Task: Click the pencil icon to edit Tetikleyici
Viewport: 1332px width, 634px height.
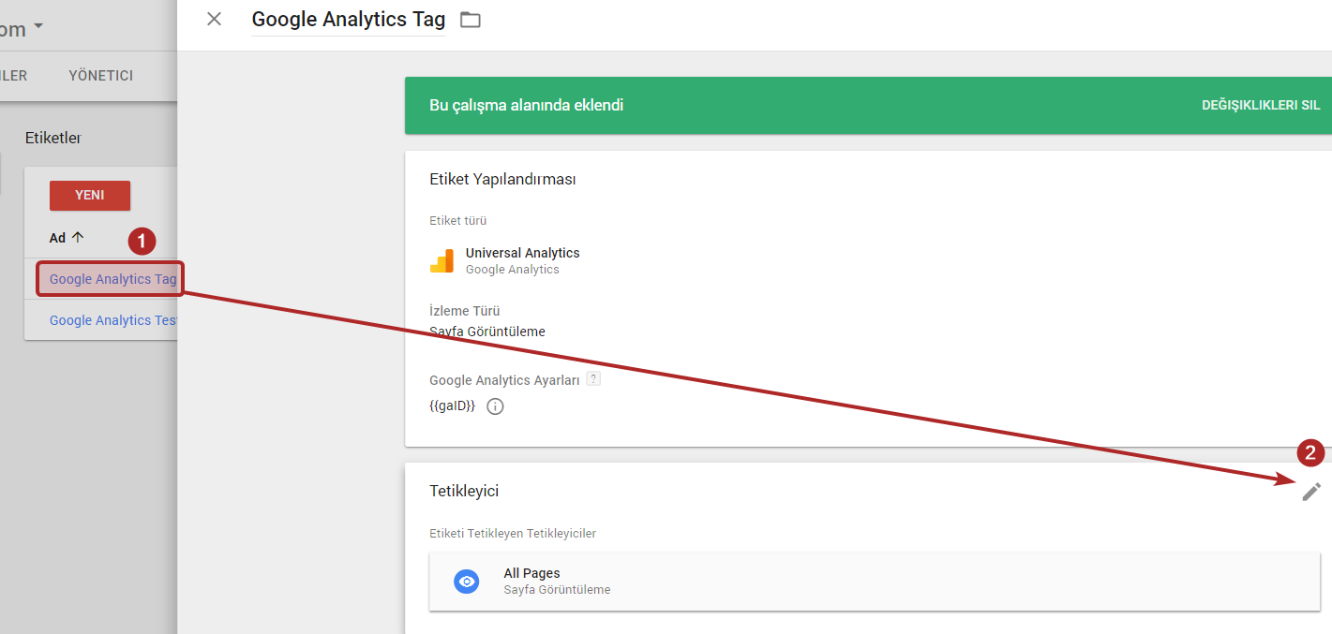Action: click(x=1311, y=491)
